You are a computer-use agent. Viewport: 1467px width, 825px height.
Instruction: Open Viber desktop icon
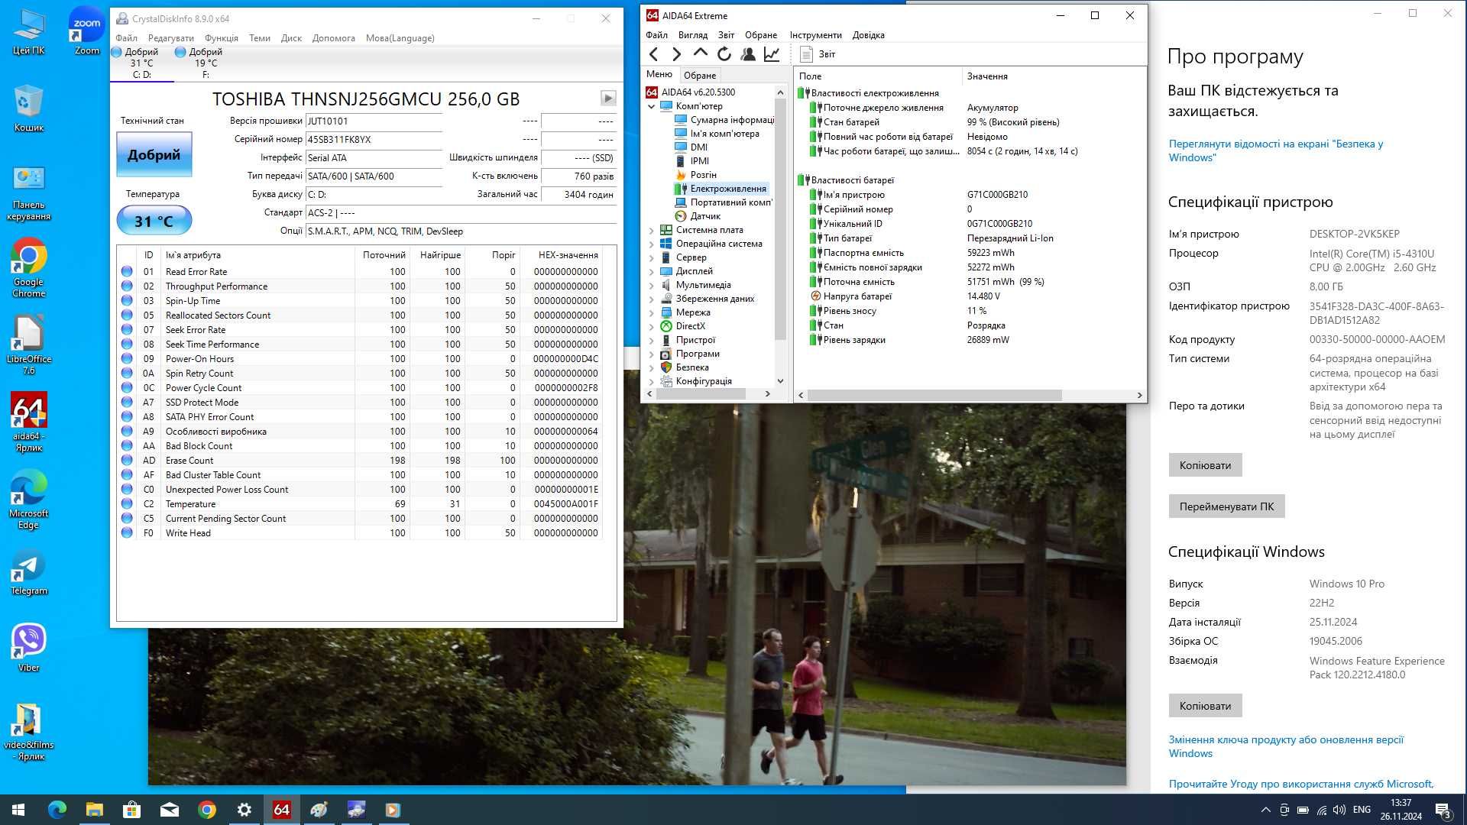(28, 648)
